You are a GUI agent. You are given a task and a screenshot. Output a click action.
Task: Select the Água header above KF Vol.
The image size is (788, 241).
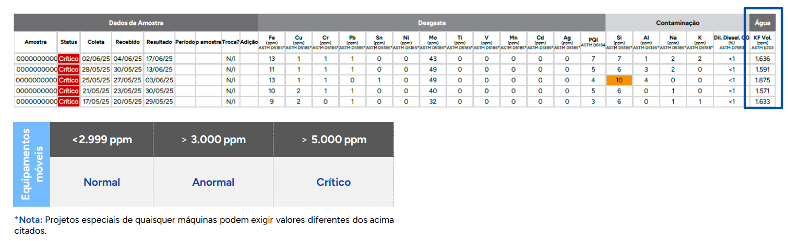(762, 23)
